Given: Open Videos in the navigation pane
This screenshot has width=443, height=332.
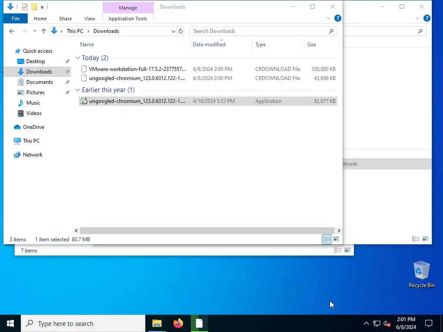Looking at the screenshot, I should [x=34, y=113].
